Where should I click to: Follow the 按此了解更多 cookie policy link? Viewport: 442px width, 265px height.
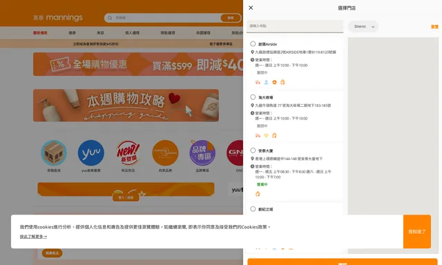[33, 237]
